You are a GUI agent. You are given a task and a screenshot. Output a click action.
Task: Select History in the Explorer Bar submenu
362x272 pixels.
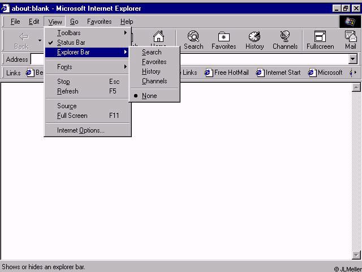pos(154,72)
